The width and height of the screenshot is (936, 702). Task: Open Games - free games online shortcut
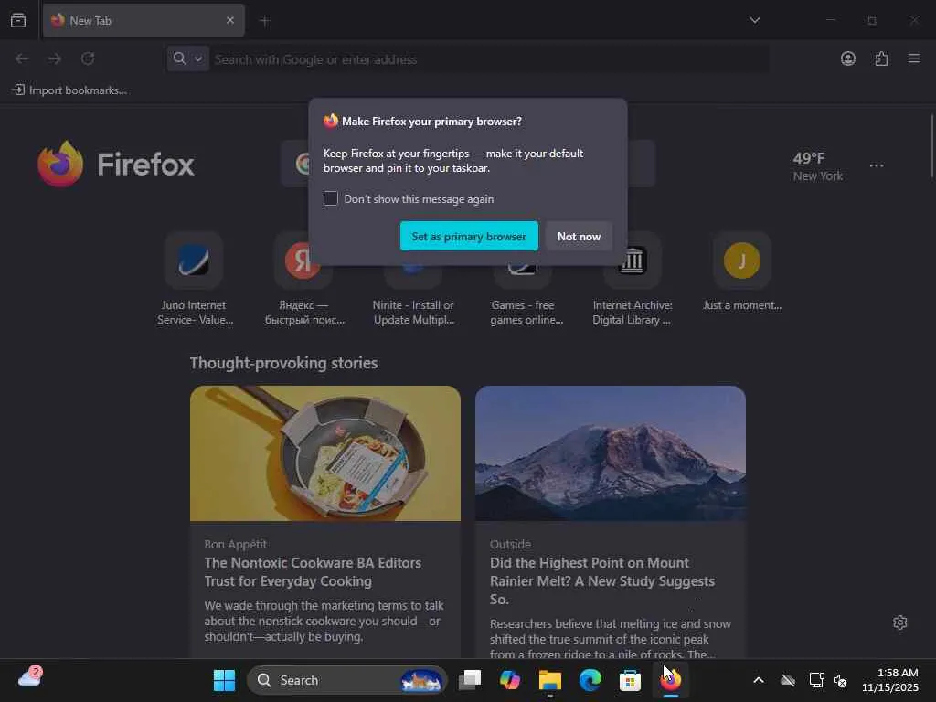pyautogui.click(x=524, y=280)
